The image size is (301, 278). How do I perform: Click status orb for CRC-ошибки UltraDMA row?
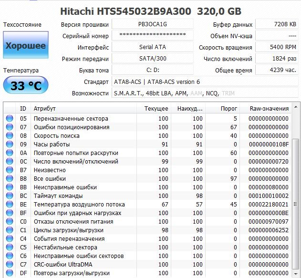(x=10, y=264)
